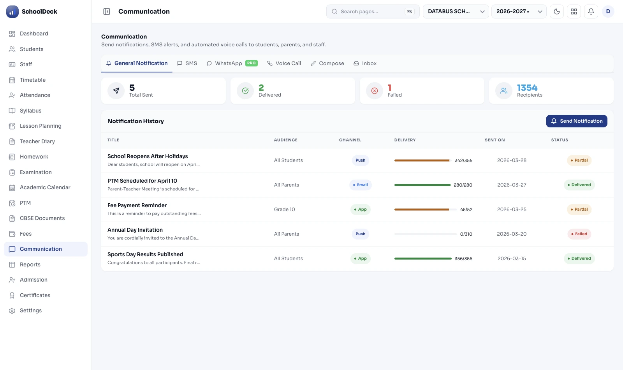Focus the Search pages field
The height and width of the screenshot is (370, 623).
pos(373,12)
